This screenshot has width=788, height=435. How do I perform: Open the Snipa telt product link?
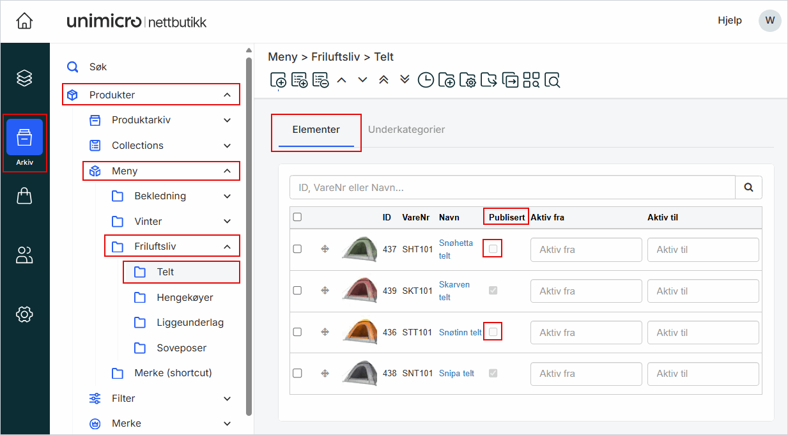(x=456, y=374)
